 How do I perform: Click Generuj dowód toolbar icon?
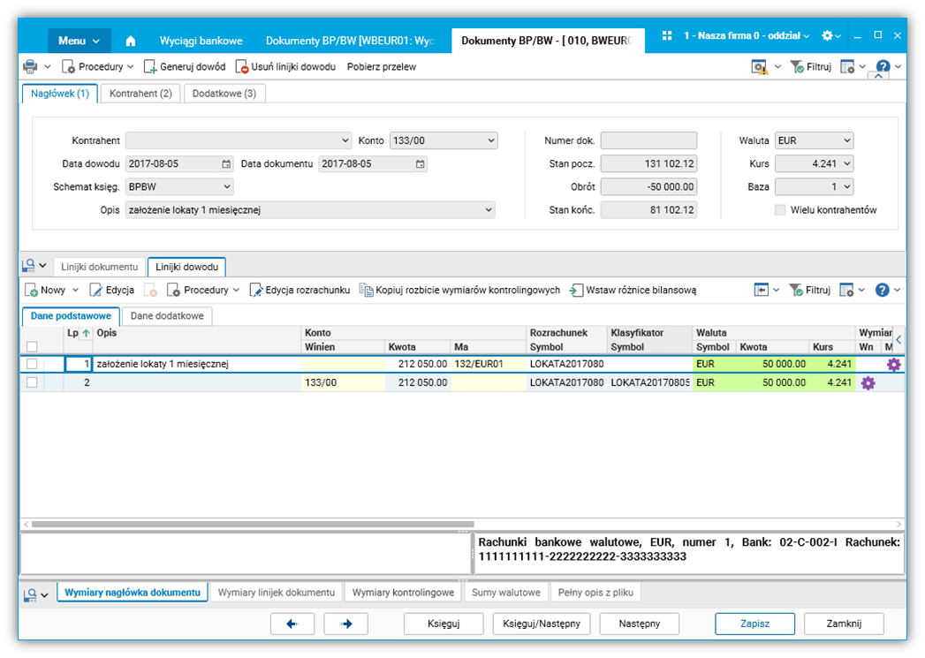pyautogui.click(x=151, y=66)
